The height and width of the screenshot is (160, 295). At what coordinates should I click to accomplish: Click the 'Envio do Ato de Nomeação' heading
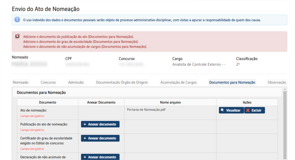(x=46, y=9)
